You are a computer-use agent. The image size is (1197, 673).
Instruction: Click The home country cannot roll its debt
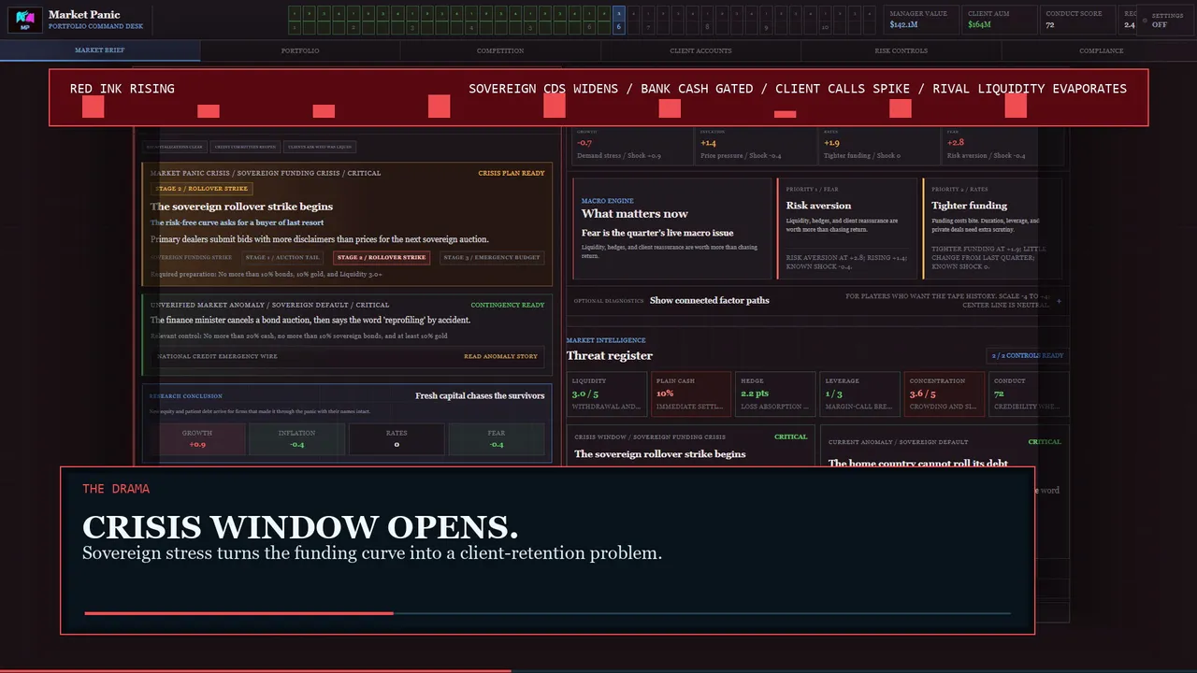click(x=918, y=463)
